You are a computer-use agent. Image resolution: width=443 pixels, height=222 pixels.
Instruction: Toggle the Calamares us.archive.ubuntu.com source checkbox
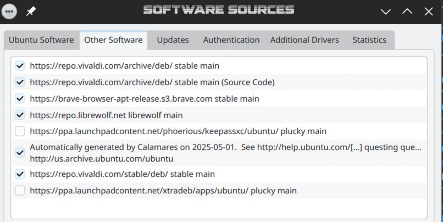[20, 153]
